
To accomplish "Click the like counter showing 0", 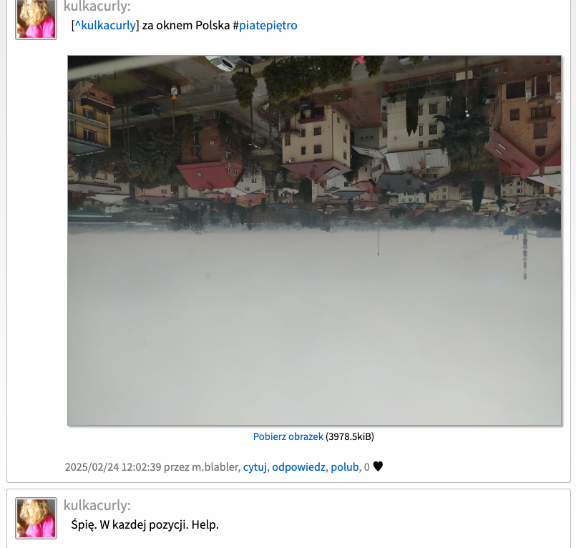I will [366, 467].
